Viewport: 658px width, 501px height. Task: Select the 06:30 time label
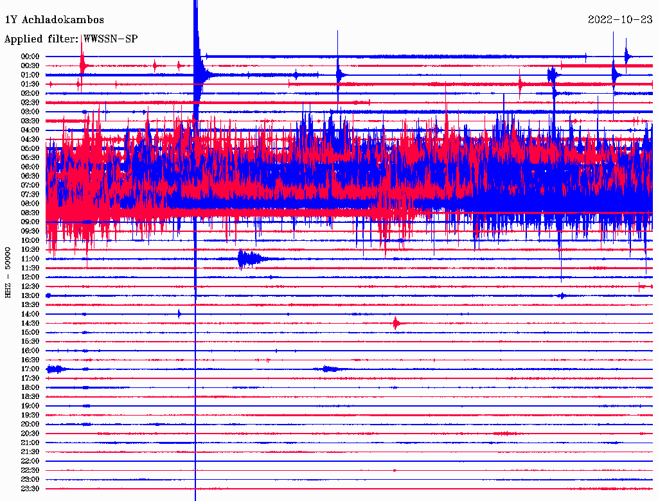click(x=30, y=176)
